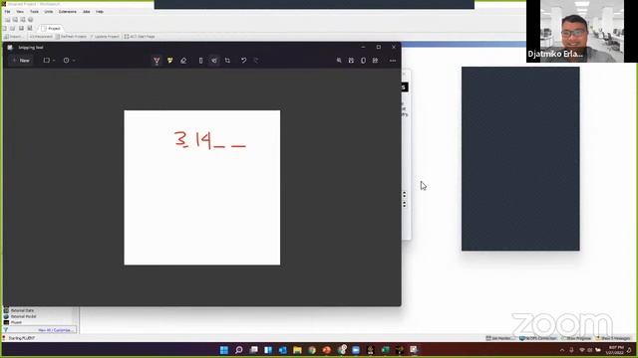Viewport: 638px width, 358px height.
Task: Click Refresh Project in Workbench toolbar
Action: pos(71,37)
